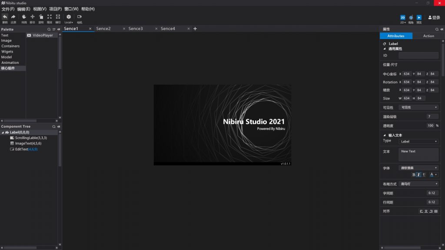Open the Type dropdown showing Label
445x250 pixels.
coord(418,141)
